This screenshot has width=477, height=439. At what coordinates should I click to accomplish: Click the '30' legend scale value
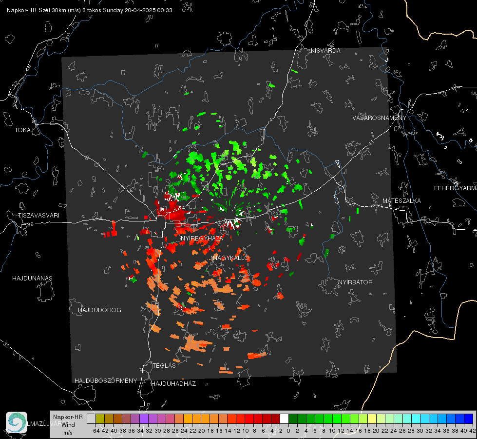tap(420, 431)
